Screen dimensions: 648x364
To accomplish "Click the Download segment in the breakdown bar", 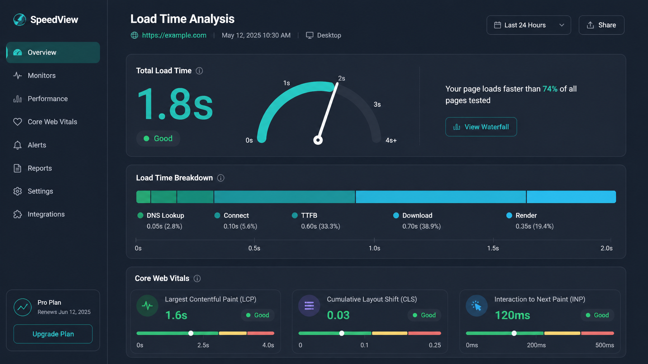I will tap(441, 197).
